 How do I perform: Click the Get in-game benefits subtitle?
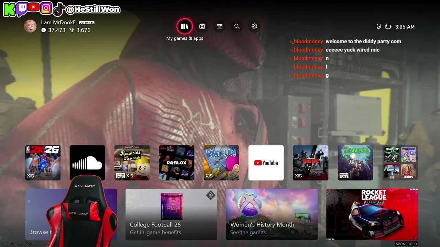pyautogui.click(x=155, y=233)
